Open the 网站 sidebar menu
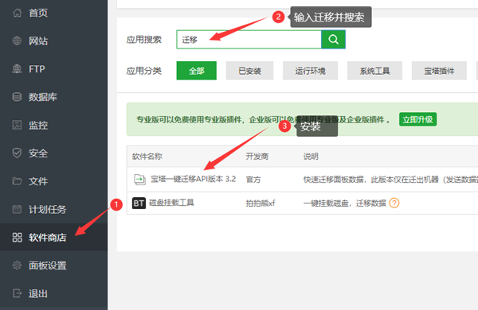The height and width of the screenshot is (310, 478). tap(38, 41)
